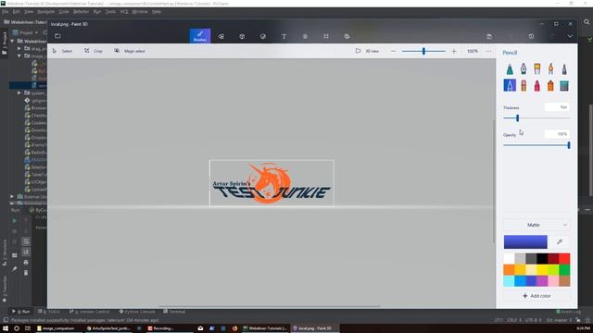
Task: Switch to image_comparison taskbar window
Action: tap(56, 328)
